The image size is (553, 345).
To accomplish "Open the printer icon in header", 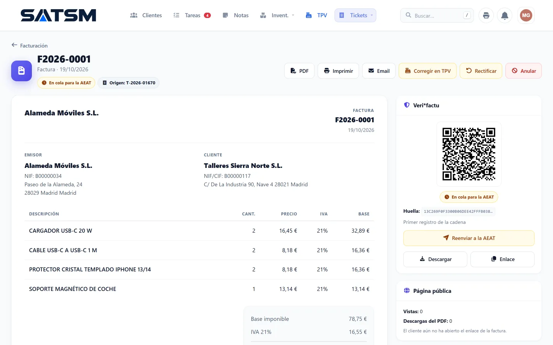I will (486, 15).
